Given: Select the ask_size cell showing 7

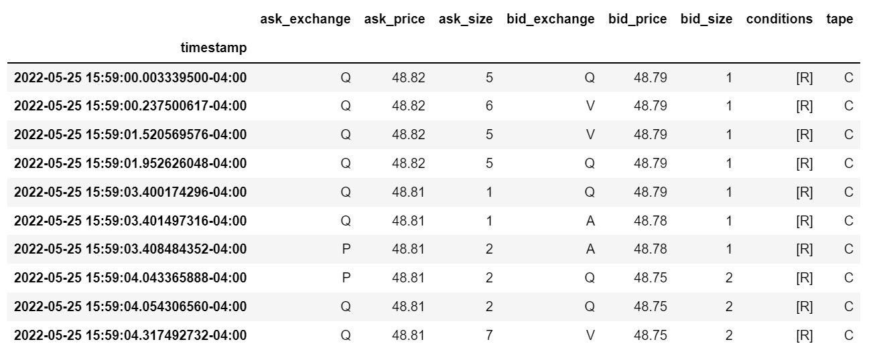Looking at the screenshot, I should pos(489,335).
